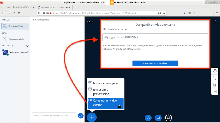Open the options menu in the session corner
The width and height of the screenshot is (220, 123).
click(x=215, y=21)
